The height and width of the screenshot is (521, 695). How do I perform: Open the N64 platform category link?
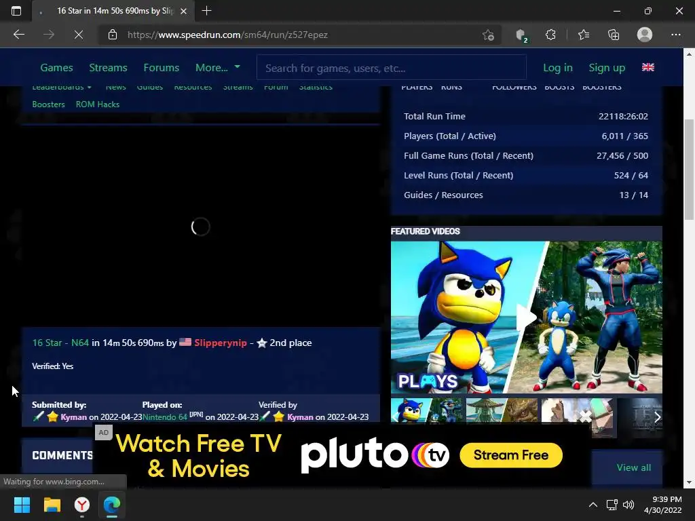point(80,343)
